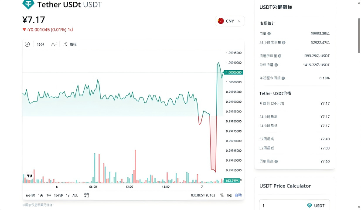The height and width of the screenshot is (210, 361).
Task: Click the page vertical scrollbar thumb
Action: [x=359, y=36]
